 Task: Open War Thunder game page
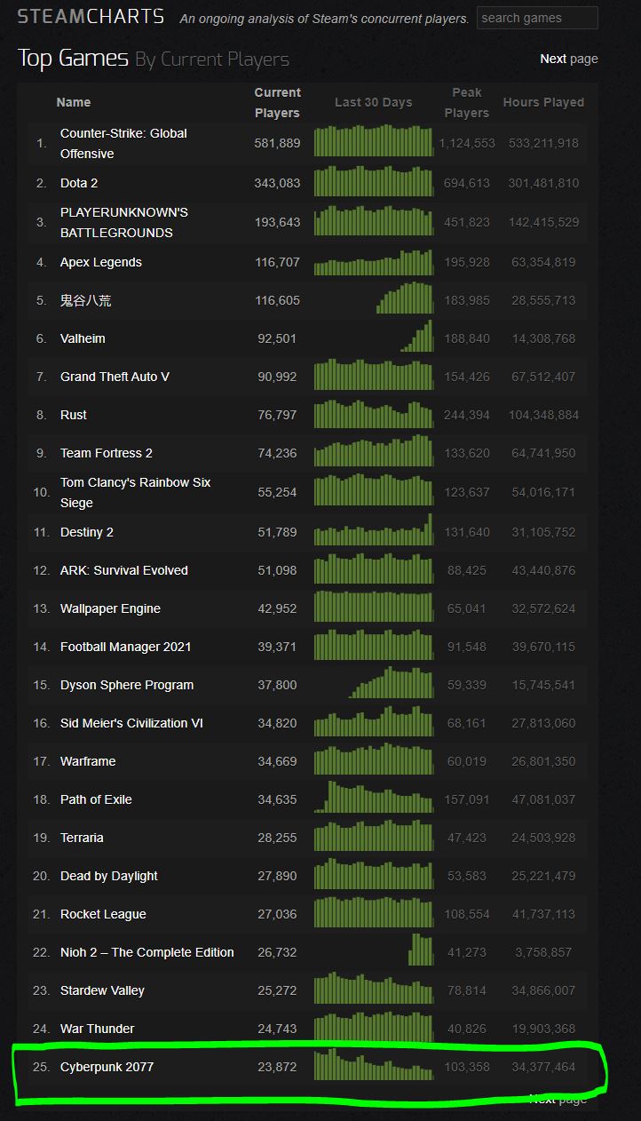coord(98,1029)
